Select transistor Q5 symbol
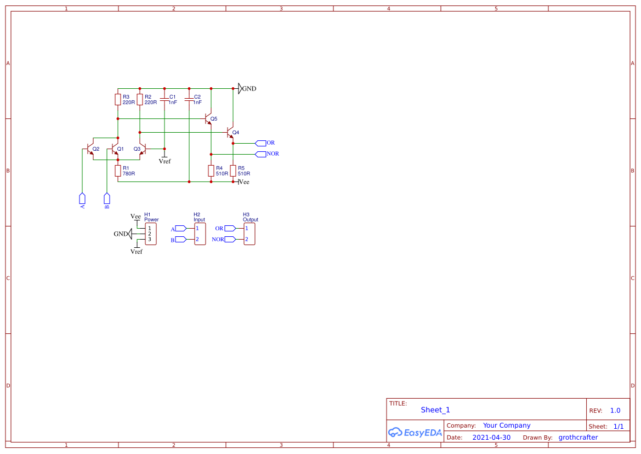 coord(208,118)
